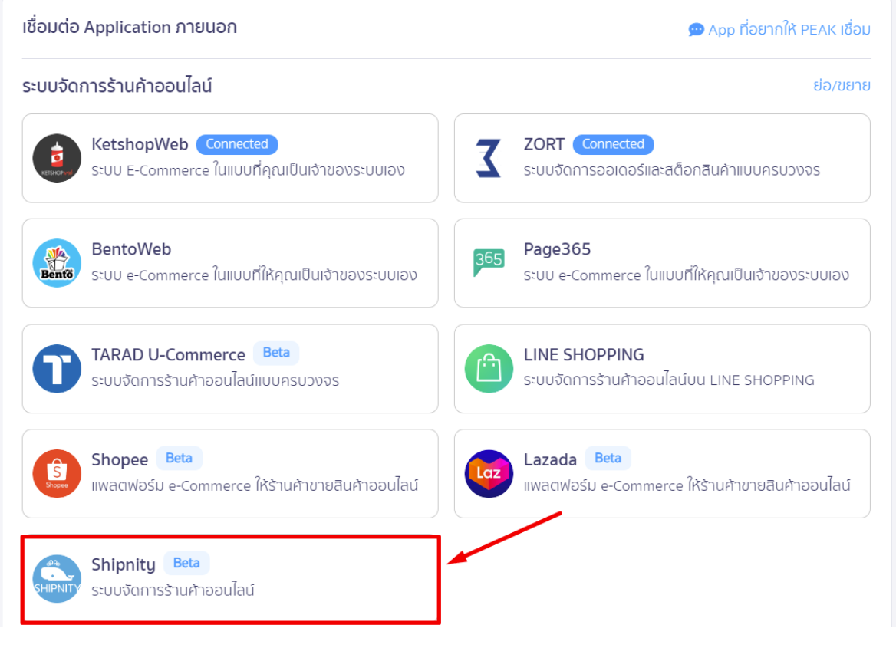Click the ZORT logo icon

click(x=489, y=158)
